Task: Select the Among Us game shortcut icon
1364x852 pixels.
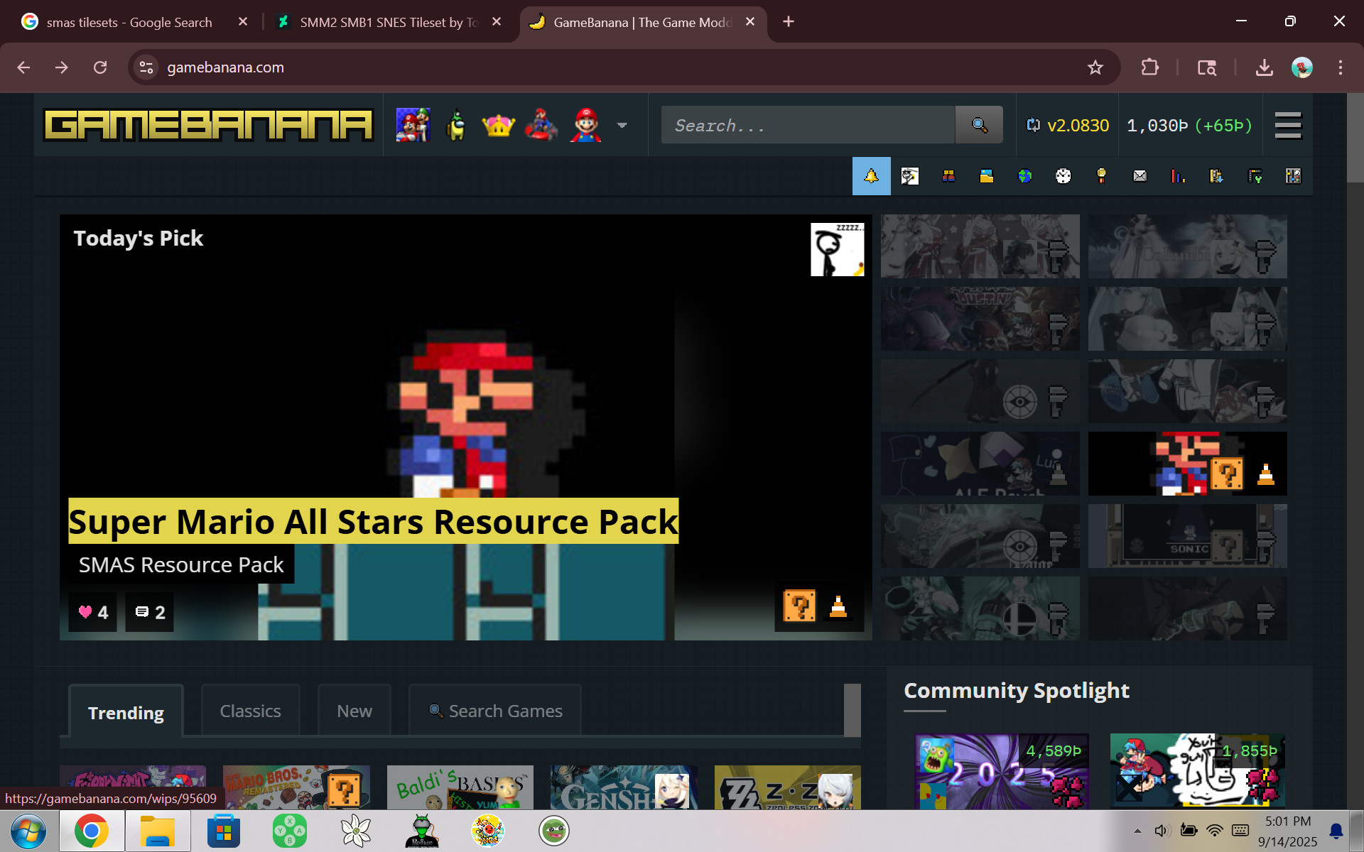Action: click(456, 125)
